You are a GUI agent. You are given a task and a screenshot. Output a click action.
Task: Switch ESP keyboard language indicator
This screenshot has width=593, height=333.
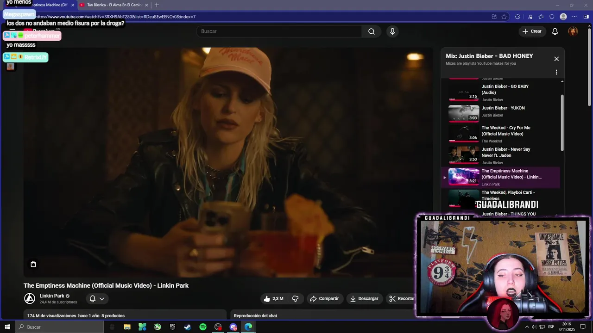point(551,327)
